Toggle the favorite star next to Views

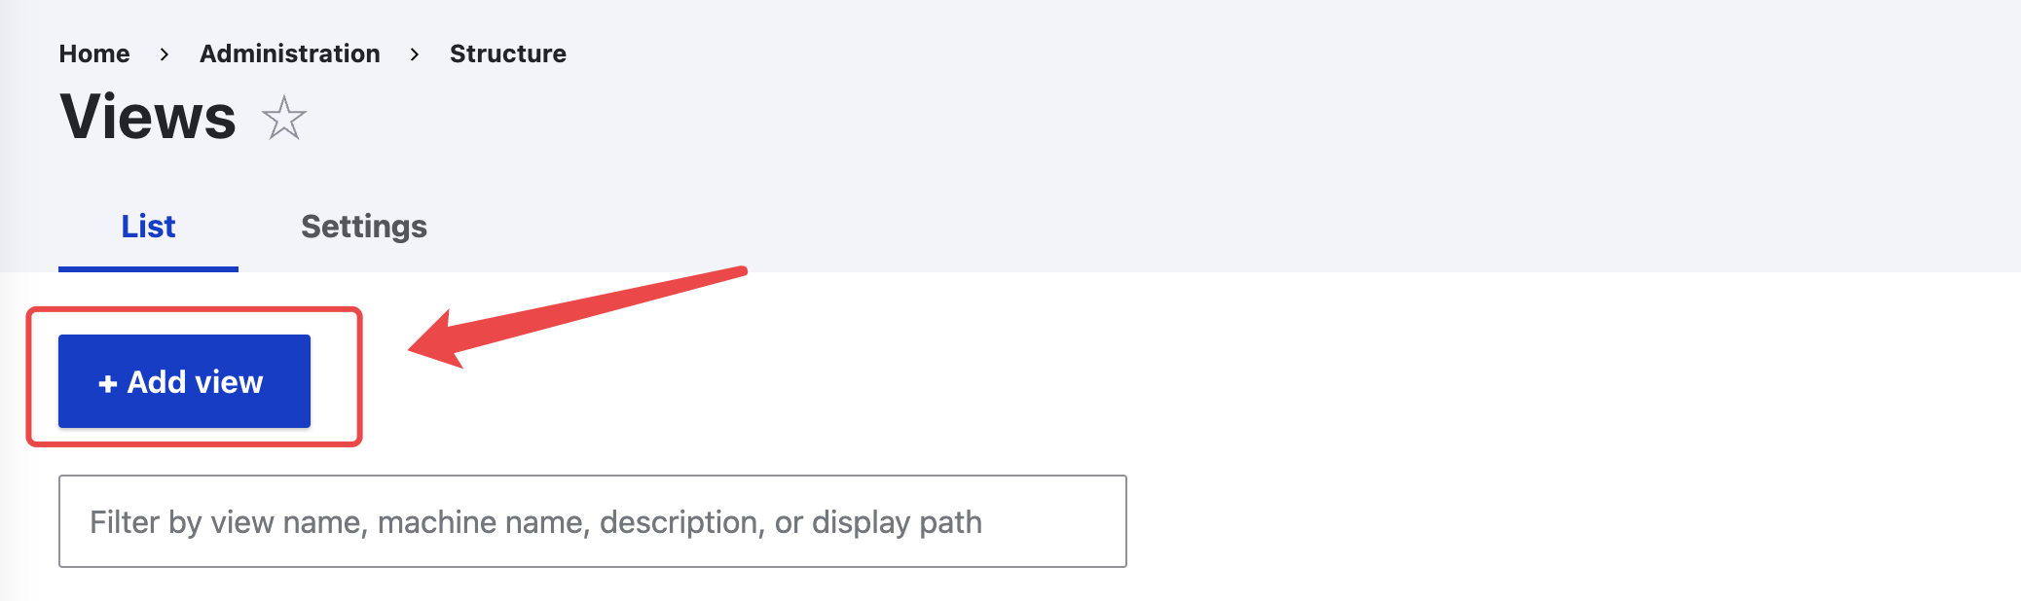(x=284, y=119)
